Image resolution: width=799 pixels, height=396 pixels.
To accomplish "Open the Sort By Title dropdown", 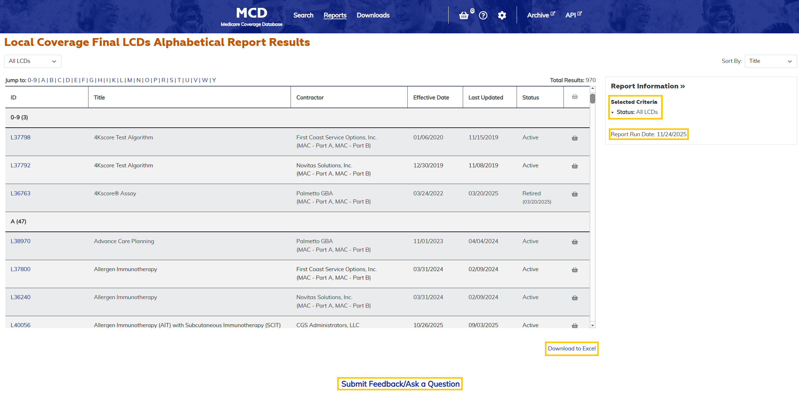I will pos(771,61).
